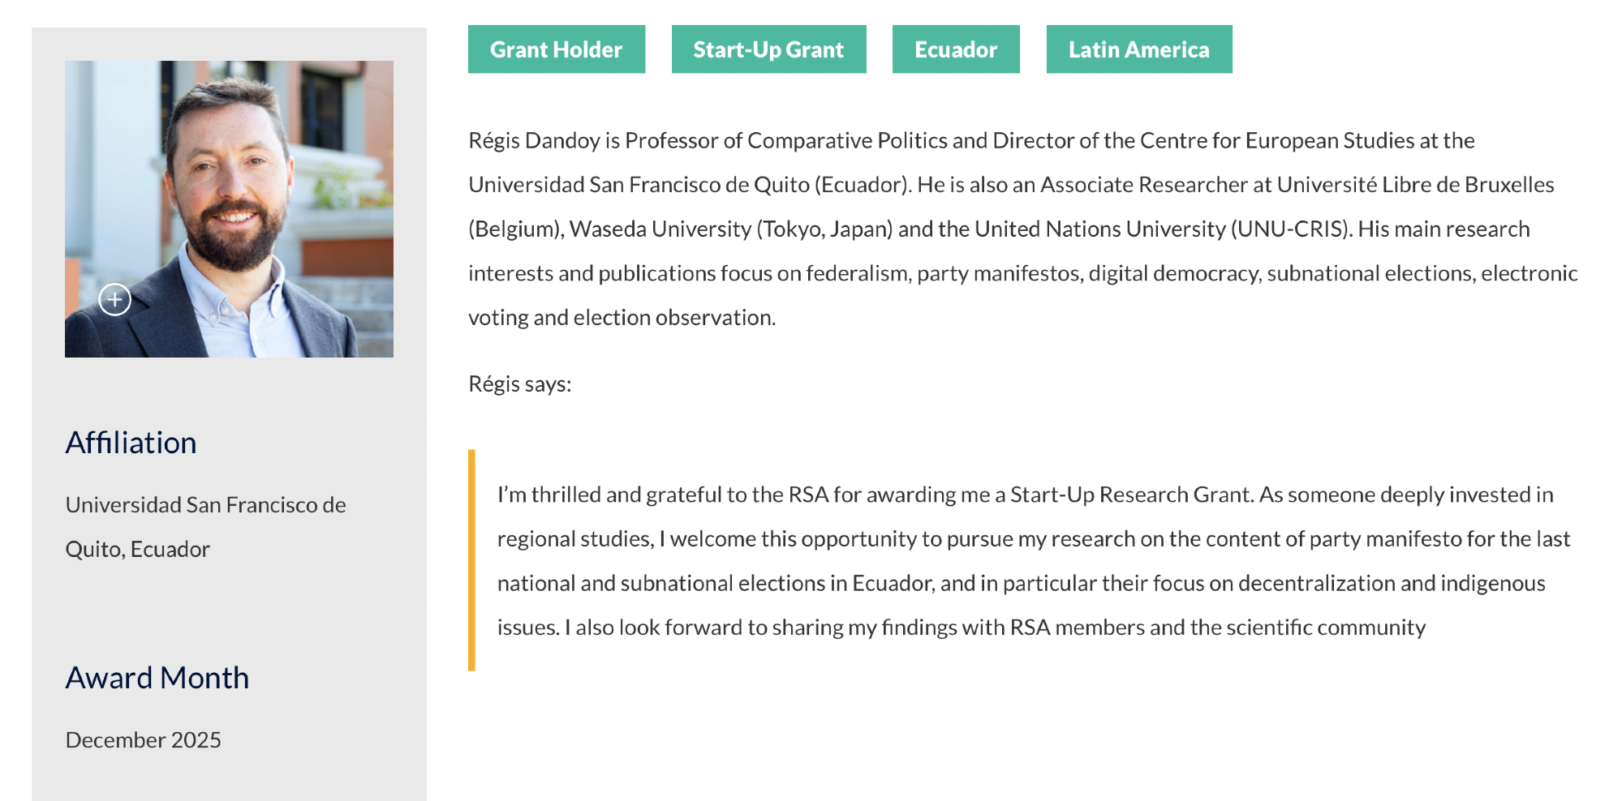Open the Grant Holder tag
This screenshot has height=801, width=1622.
[x=556, y=49]
